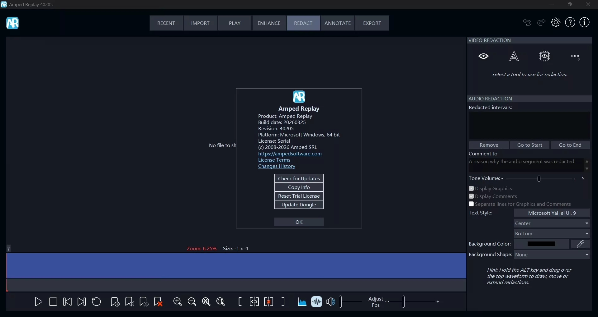This screenshot has height=317, width=598.
Task: Zoom in with the magnifier plus icon
Action: click(x=178, y=302)
